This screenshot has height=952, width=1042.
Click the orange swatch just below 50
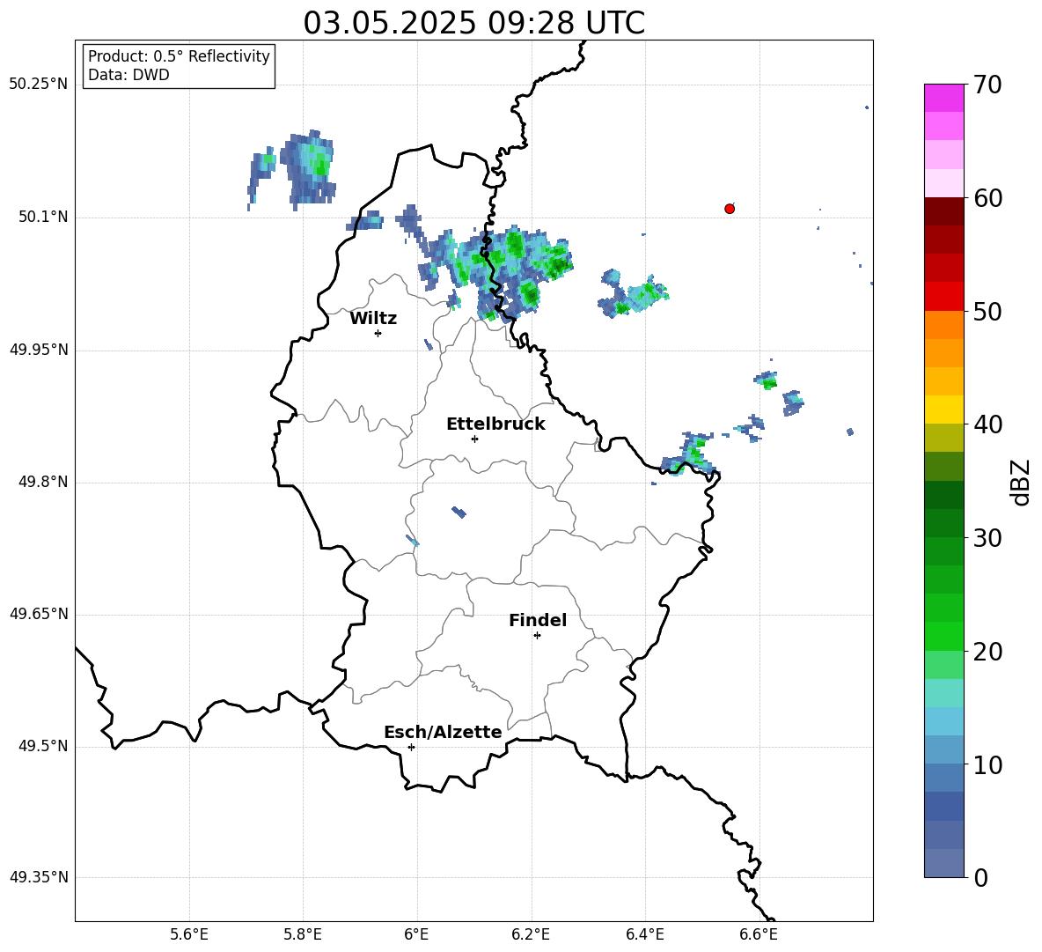tap(943, 325)
